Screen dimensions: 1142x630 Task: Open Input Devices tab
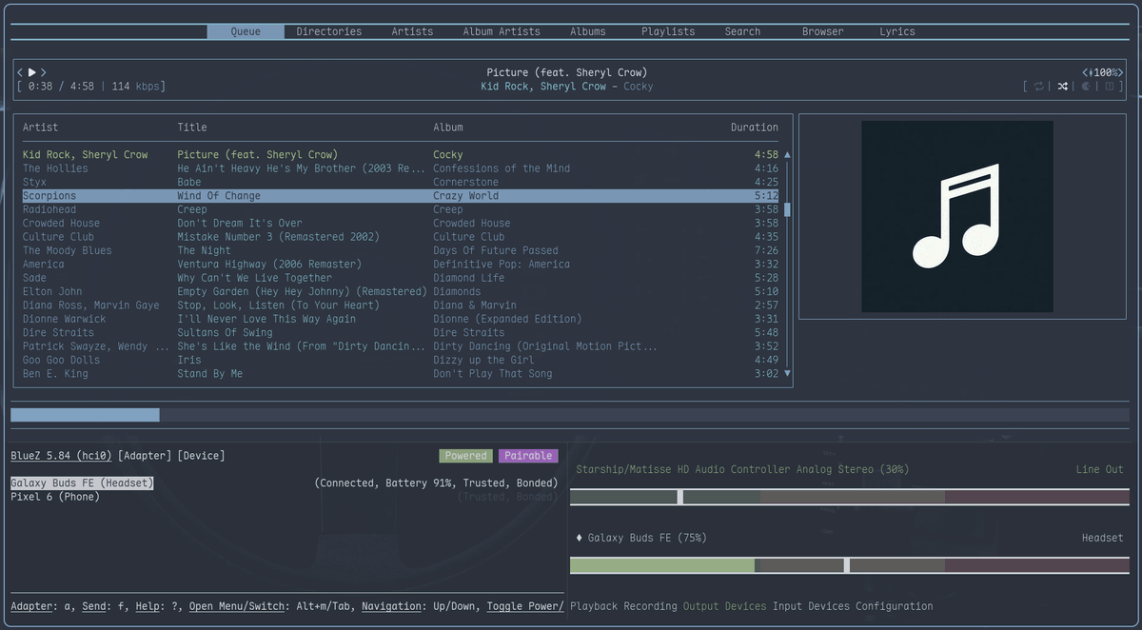(811, 606)
